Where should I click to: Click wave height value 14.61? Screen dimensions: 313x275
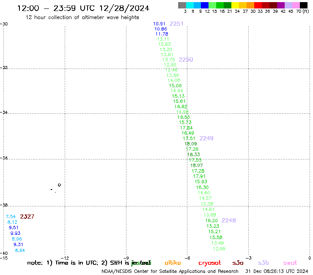click(x=208, y=209)
